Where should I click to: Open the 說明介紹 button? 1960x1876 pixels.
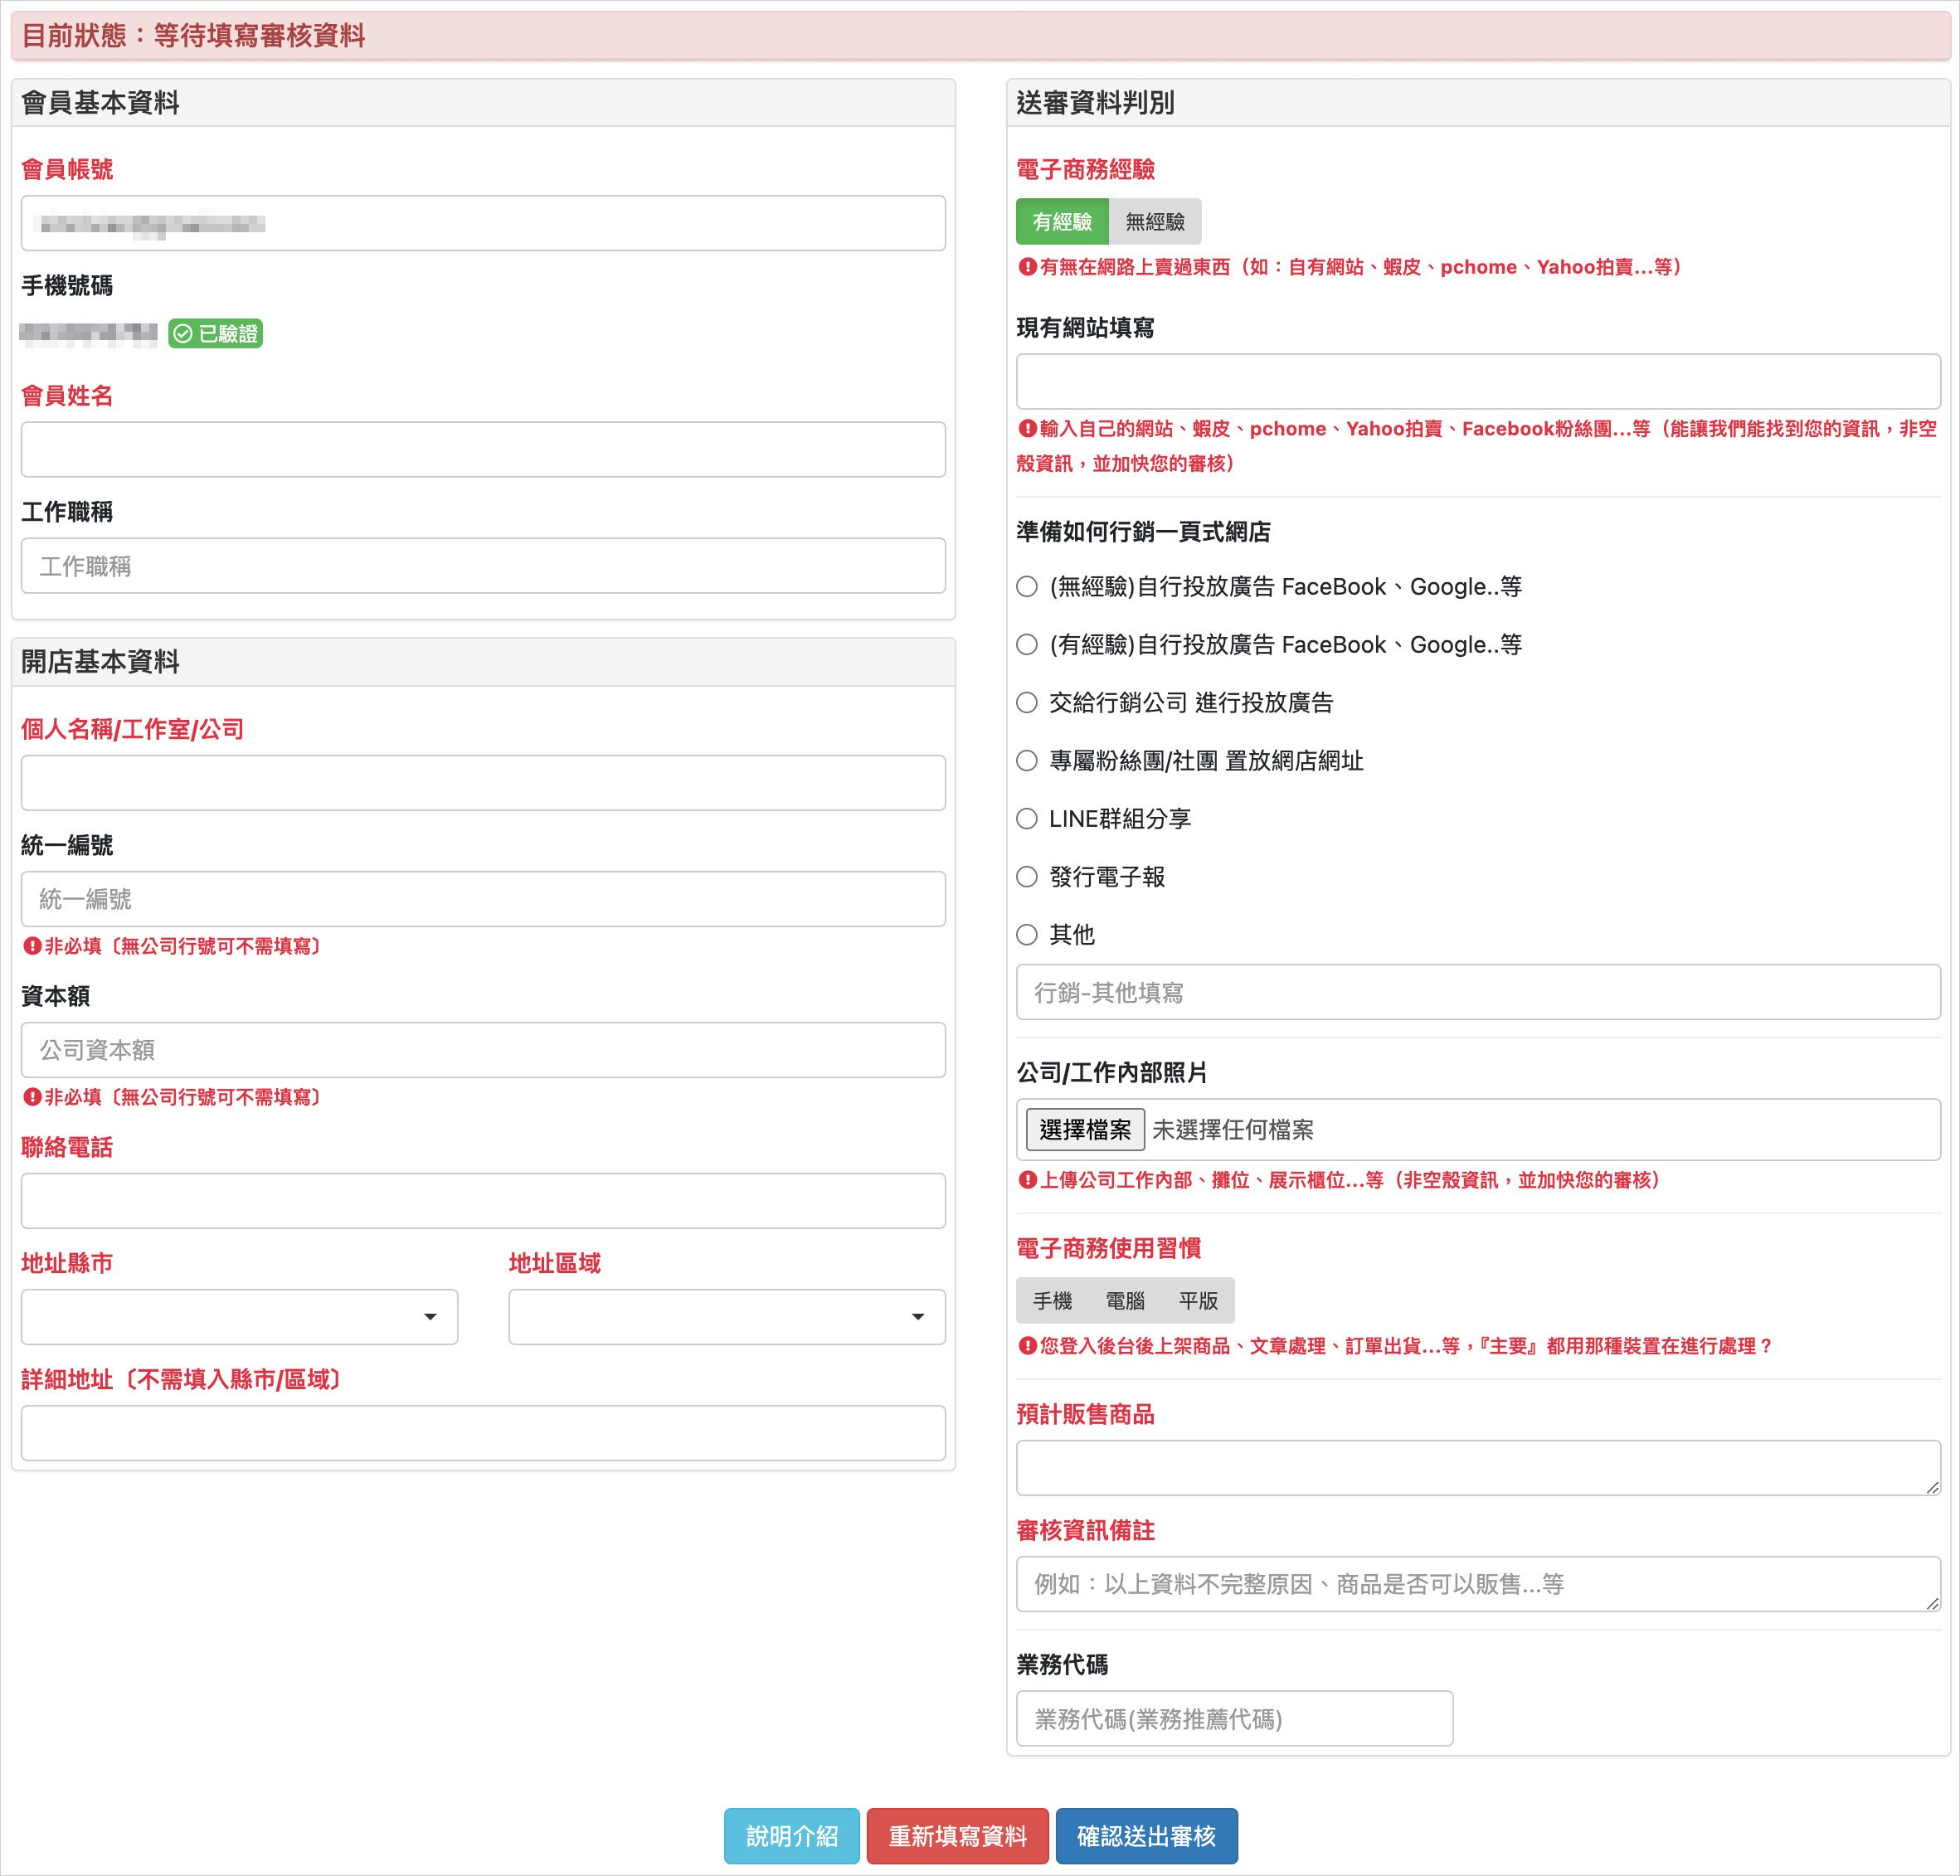[x=791, y=1836]
